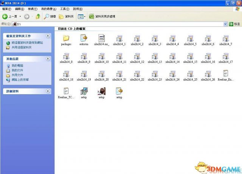Collapse the 檔案及資料夾工作 panel
The width and height of the screenshot is (242, 174).
[48, 36]
